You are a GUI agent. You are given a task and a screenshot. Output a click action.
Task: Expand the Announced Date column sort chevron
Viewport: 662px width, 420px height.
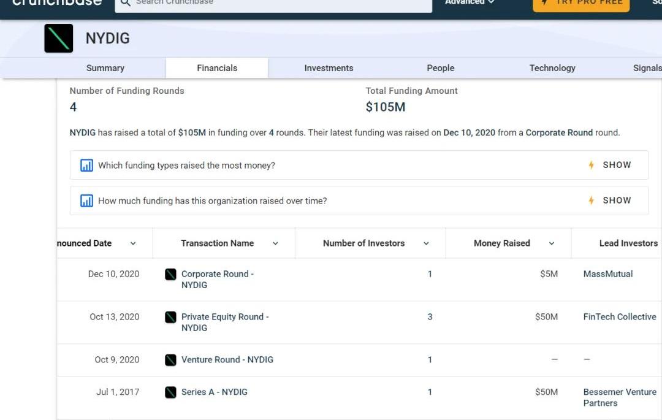point(133,243)
